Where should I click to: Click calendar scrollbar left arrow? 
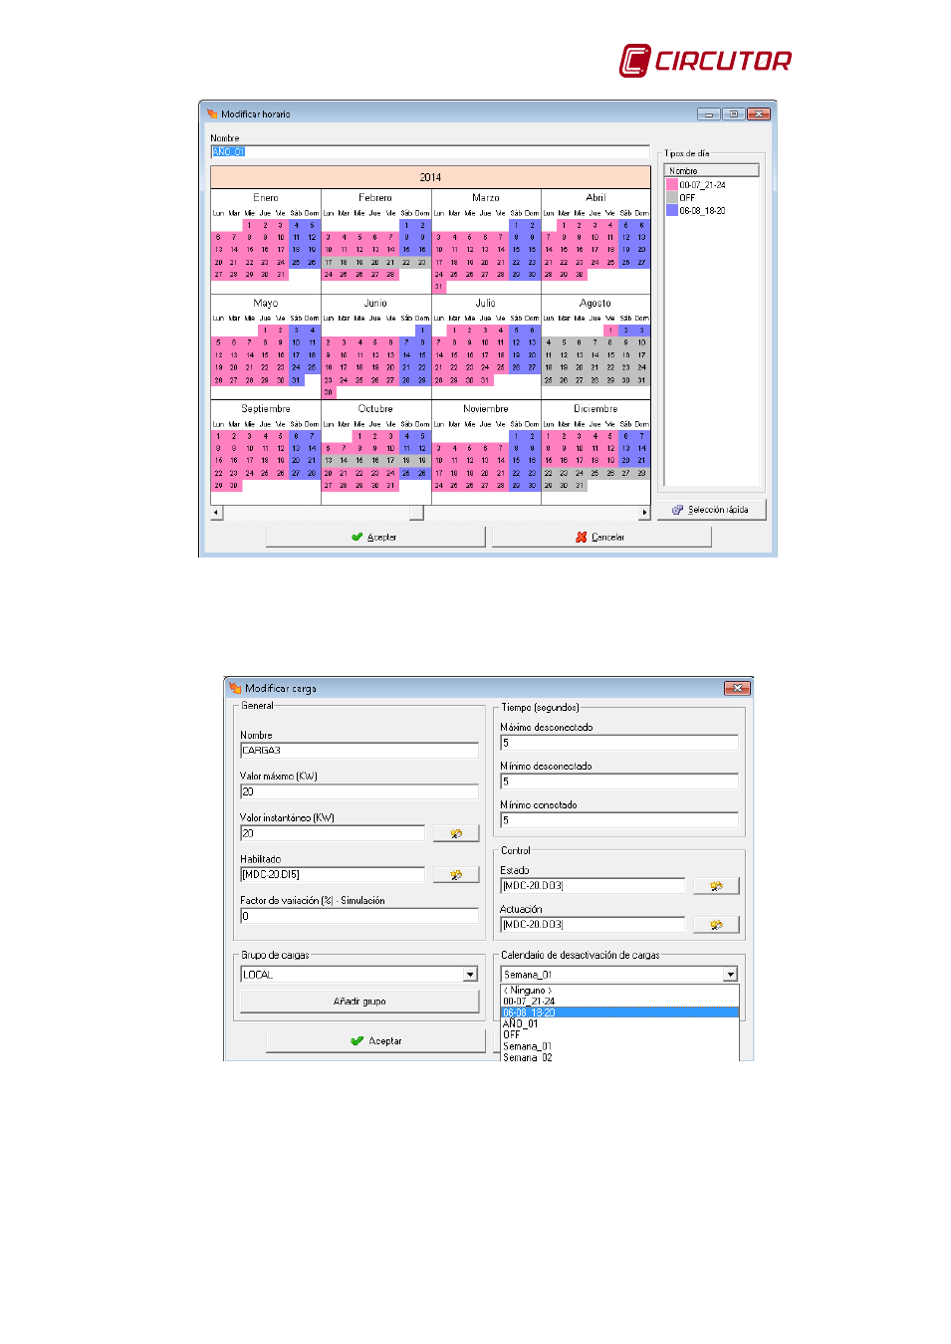coord(216,513)
